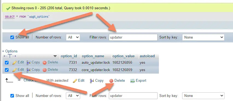Uncheck the bottom Show all checkbox

[12, 96]
